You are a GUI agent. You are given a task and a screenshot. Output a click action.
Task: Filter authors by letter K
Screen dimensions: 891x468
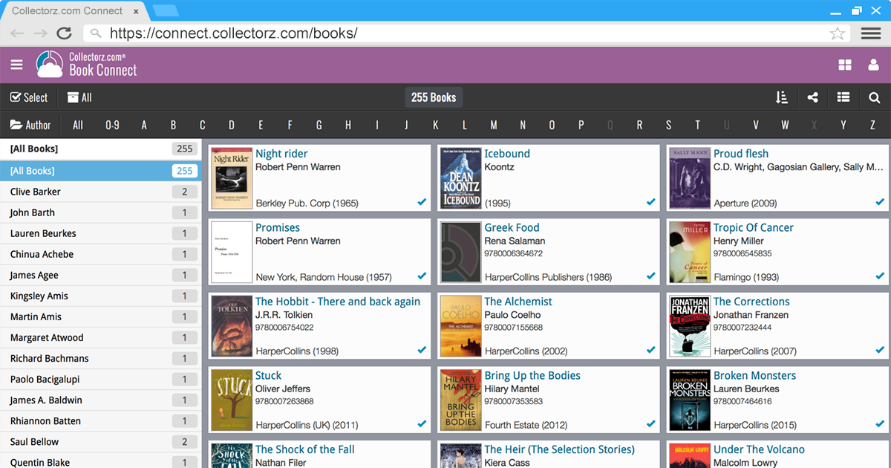point(435,125)
